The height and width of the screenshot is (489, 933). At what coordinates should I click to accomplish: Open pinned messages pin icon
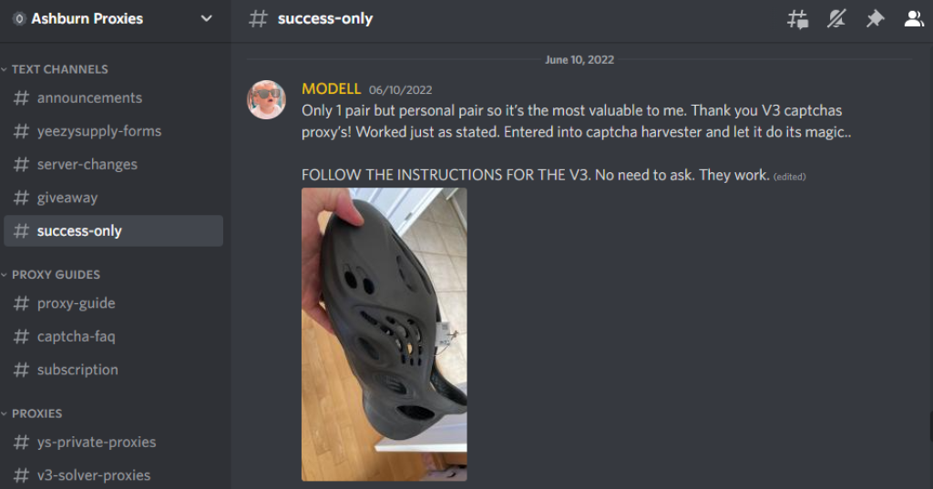point(875,19)
